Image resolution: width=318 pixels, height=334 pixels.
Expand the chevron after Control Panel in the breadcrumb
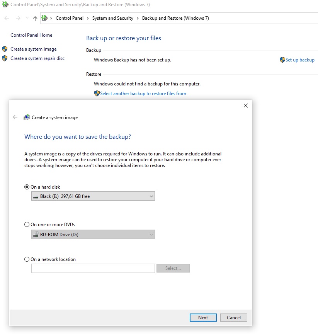pyautogui.click(x=88, y=18)
